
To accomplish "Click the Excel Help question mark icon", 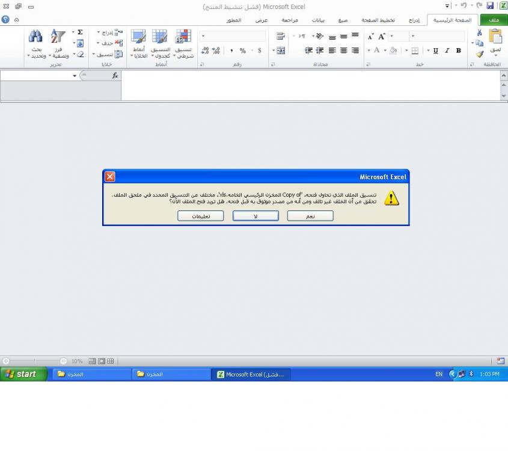I will [5, 20].
